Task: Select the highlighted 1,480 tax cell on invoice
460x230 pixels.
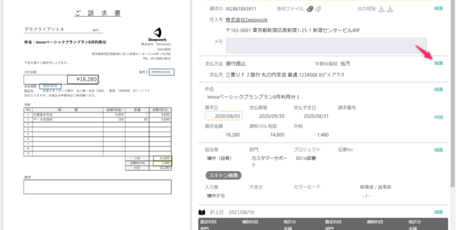Action: pyautogui.click(x=162, y=163)
